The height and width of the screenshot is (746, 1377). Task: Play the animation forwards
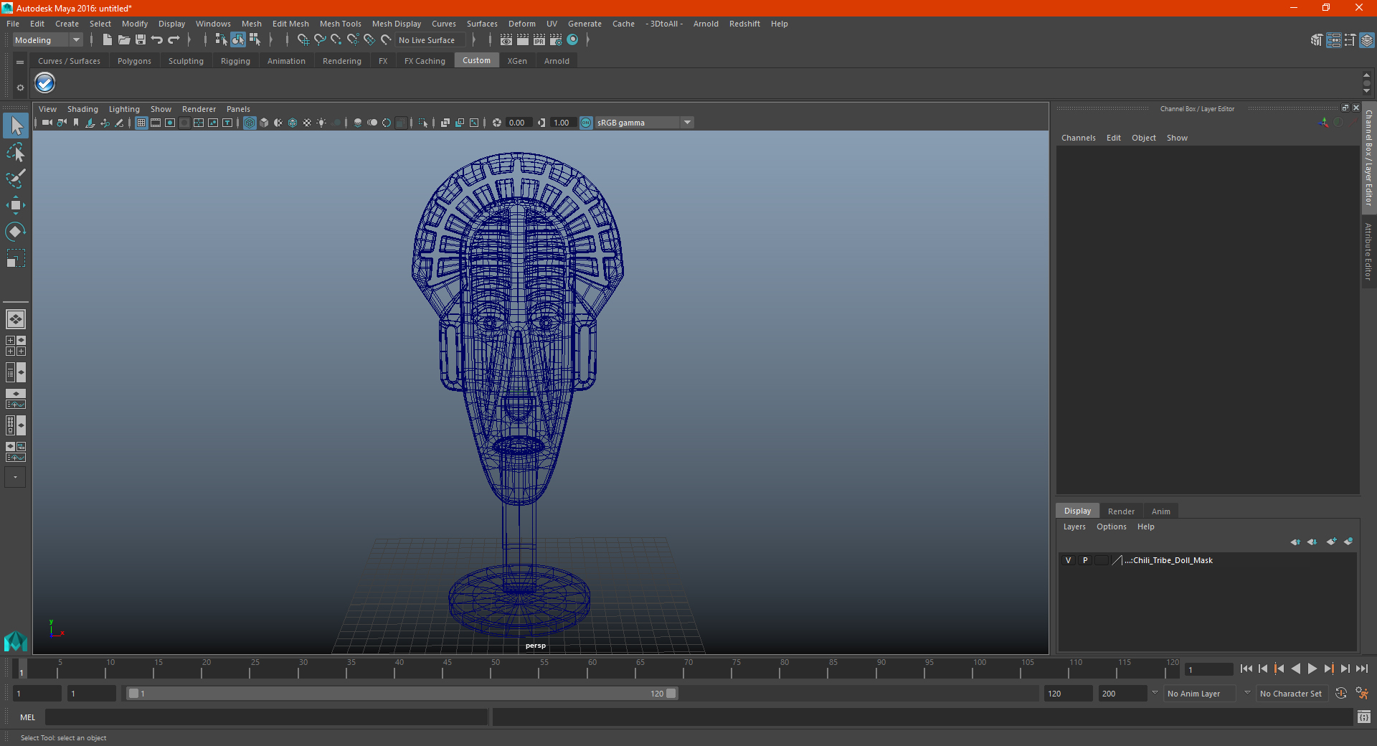(1312, 669)
